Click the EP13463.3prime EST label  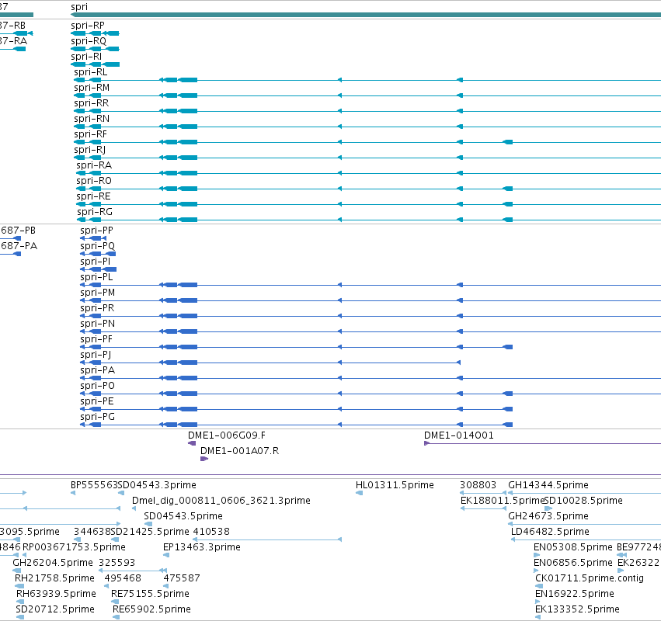point(201,547)
